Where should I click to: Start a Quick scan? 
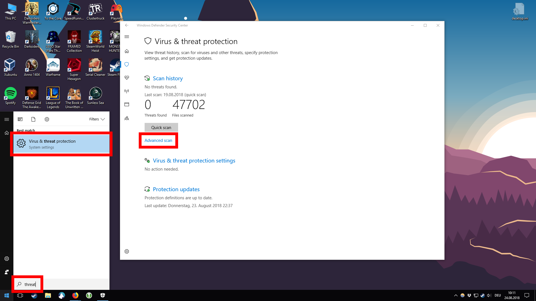pyautogui.click(x=161, y=127)
